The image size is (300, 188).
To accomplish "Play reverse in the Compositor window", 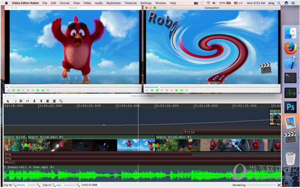I will point(157,90).
